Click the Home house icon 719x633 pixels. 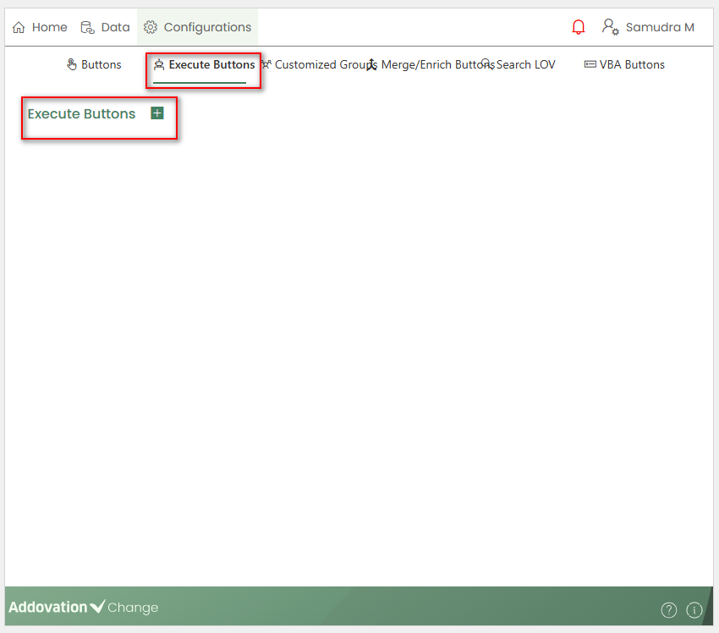(x=19, y=27)
